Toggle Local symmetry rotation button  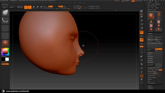coord(142,40)
